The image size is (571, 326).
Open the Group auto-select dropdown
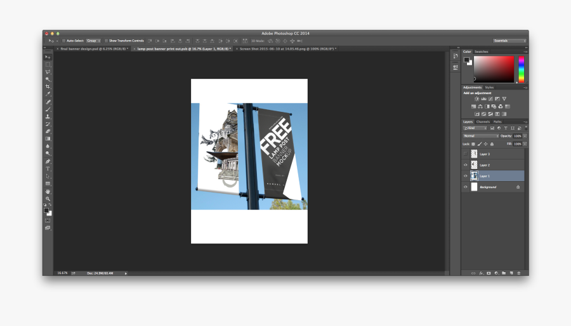point(93,41)
